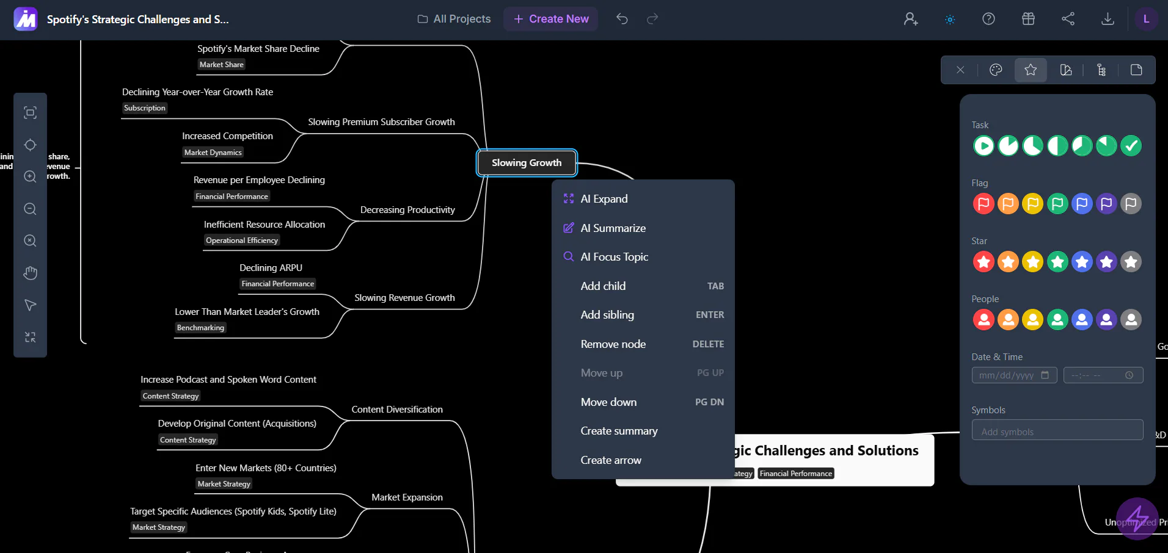1168x553 pixels.
Task: Choose AI Summarize from context menu
Action: coord(643,228)
